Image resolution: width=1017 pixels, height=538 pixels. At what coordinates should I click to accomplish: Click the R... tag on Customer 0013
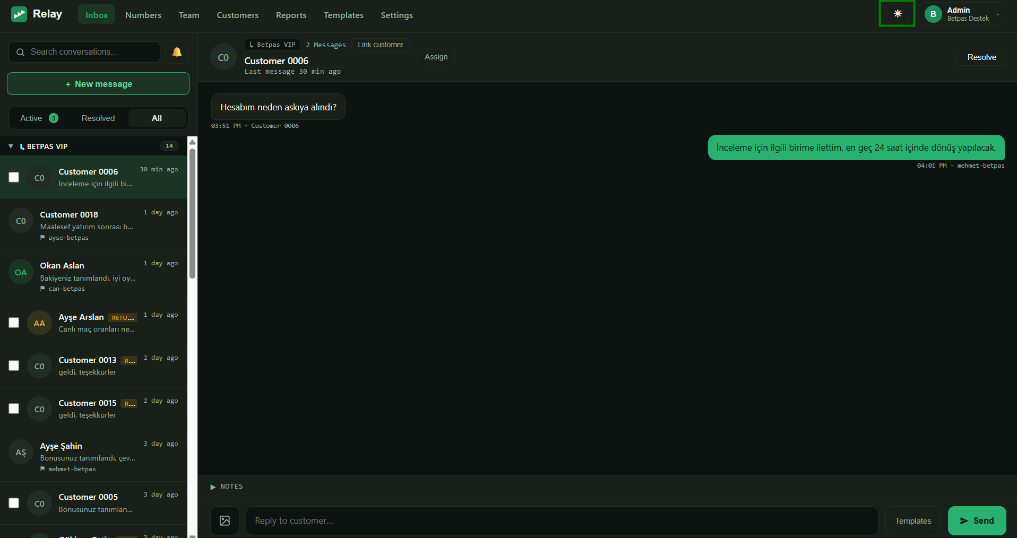coord(129,361)
